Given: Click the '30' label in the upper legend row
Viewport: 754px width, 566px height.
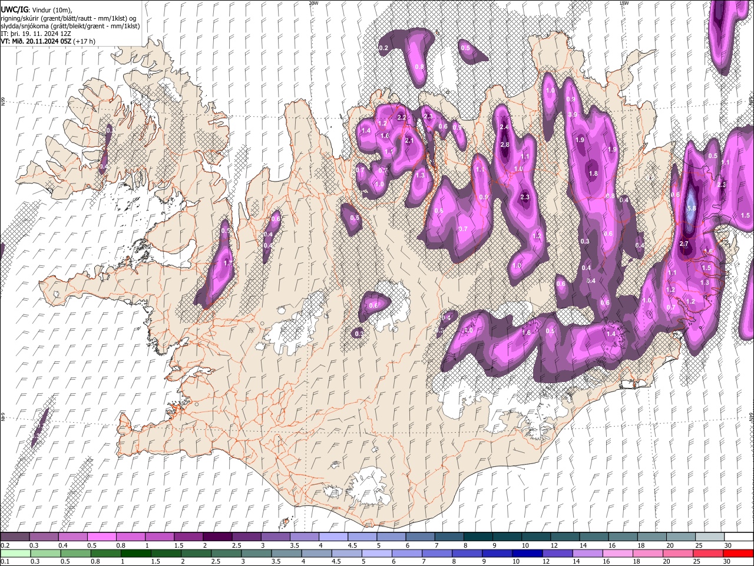Looking at the screenshot, I should click(727, 545).
